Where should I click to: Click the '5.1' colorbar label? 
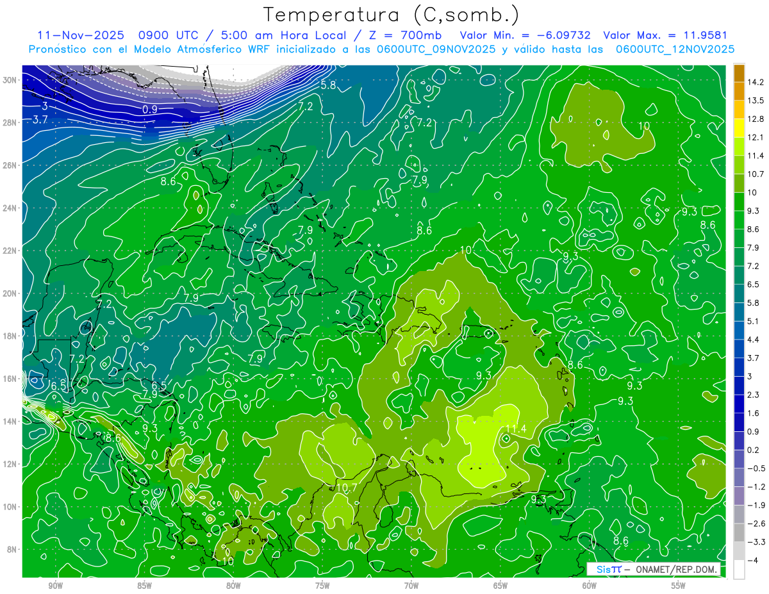tap(754, 321)
